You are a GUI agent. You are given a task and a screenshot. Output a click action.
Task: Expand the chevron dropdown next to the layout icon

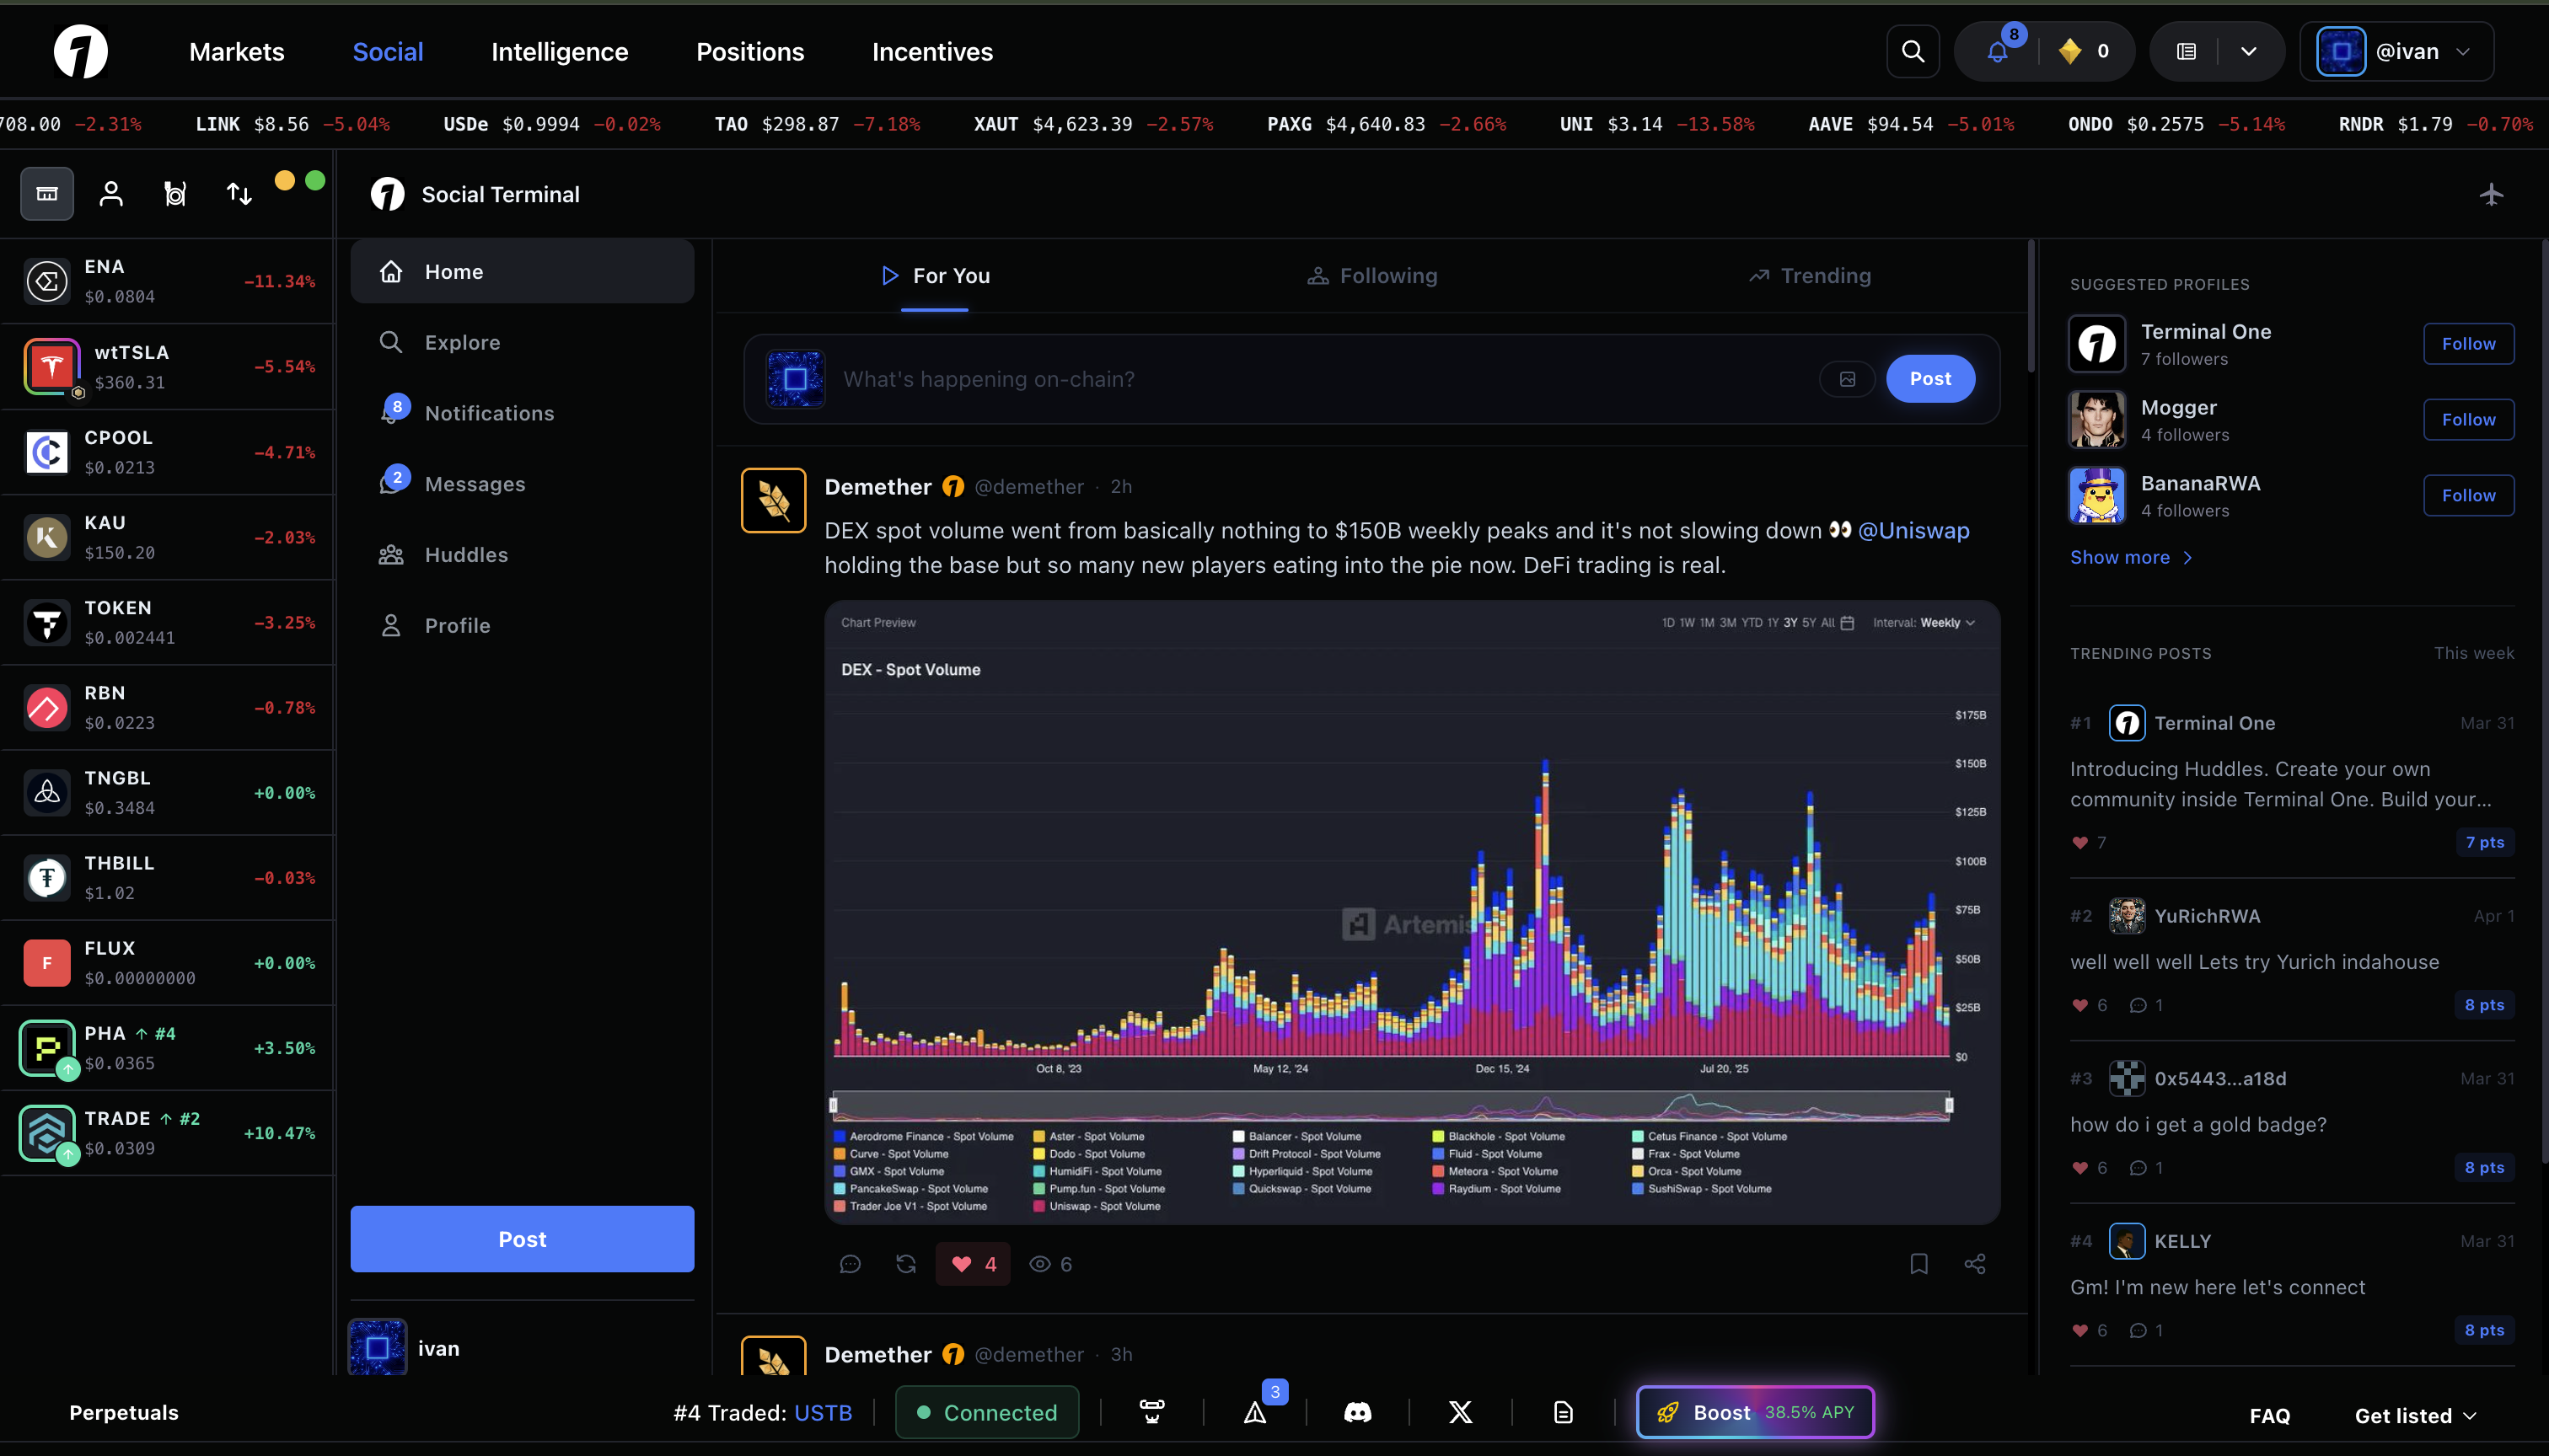coord(2249,51)
